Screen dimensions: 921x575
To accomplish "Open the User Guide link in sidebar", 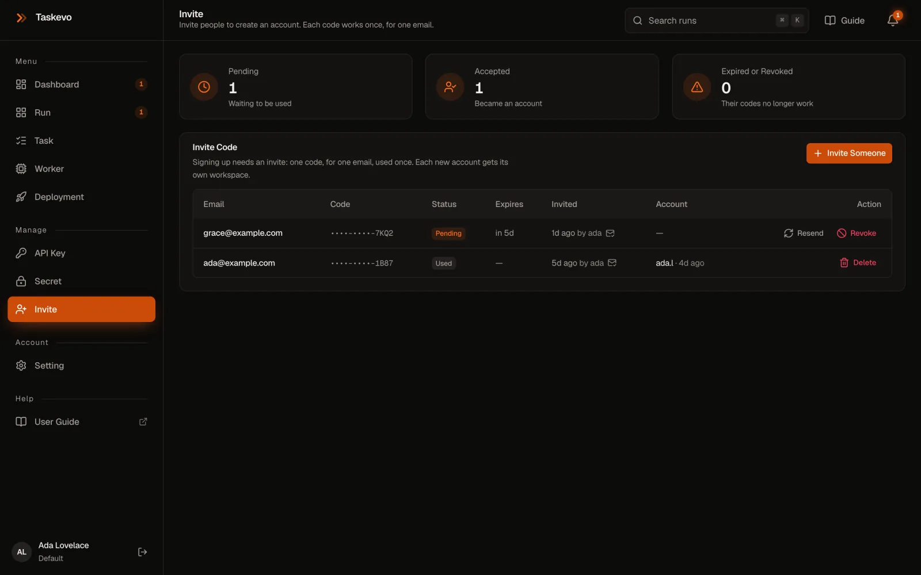I will pos(81,422).
